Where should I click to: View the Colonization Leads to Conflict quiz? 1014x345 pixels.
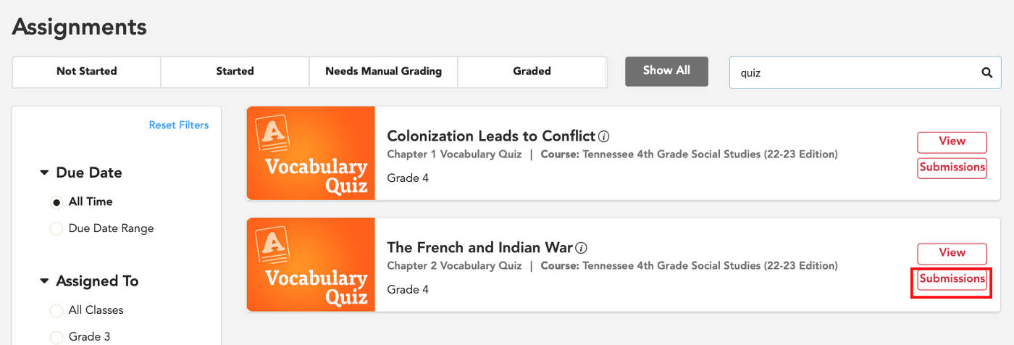coord(952,142)
